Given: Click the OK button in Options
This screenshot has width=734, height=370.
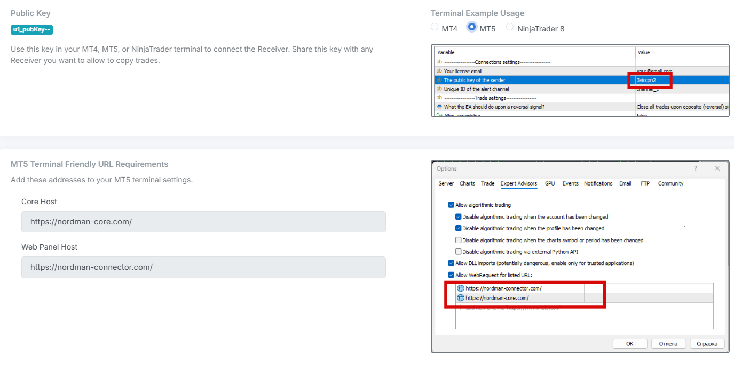Looking at the screenshot, I should (x=630, y=344).
